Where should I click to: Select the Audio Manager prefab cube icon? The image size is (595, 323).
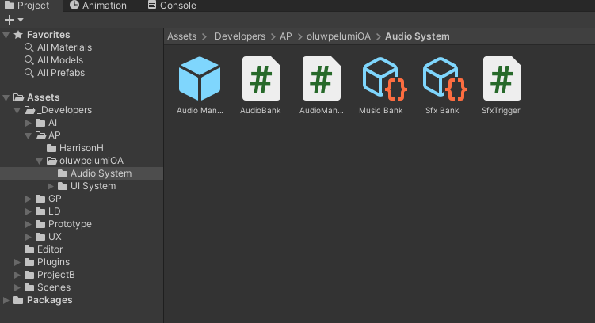tap(200, 78)
